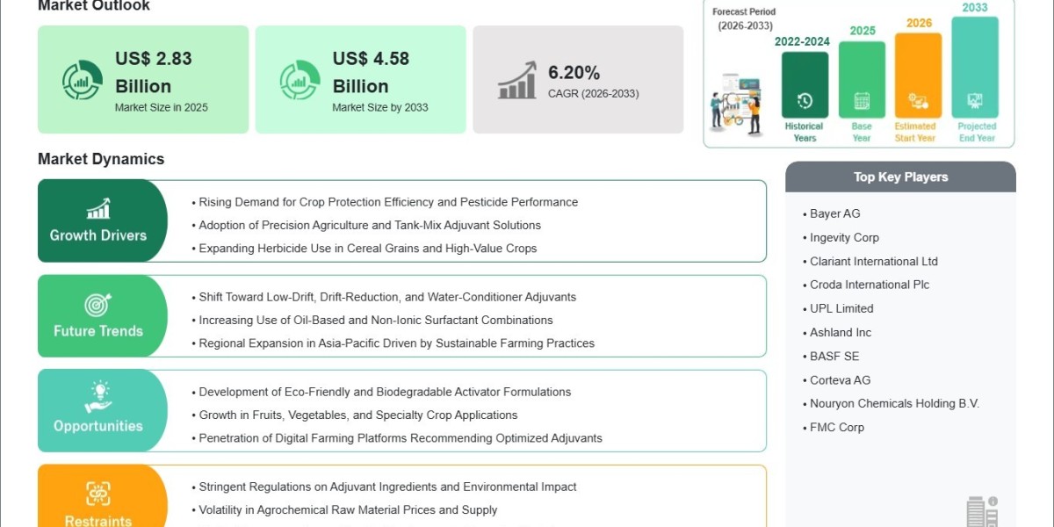Screen dimensions: 1054x527
Task: Click the Restraints chain link icon
Action: (x=97, y=493)
